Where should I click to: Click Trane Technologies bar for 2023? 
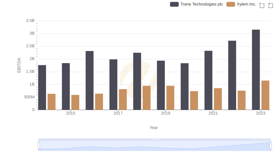click(256, 70)
